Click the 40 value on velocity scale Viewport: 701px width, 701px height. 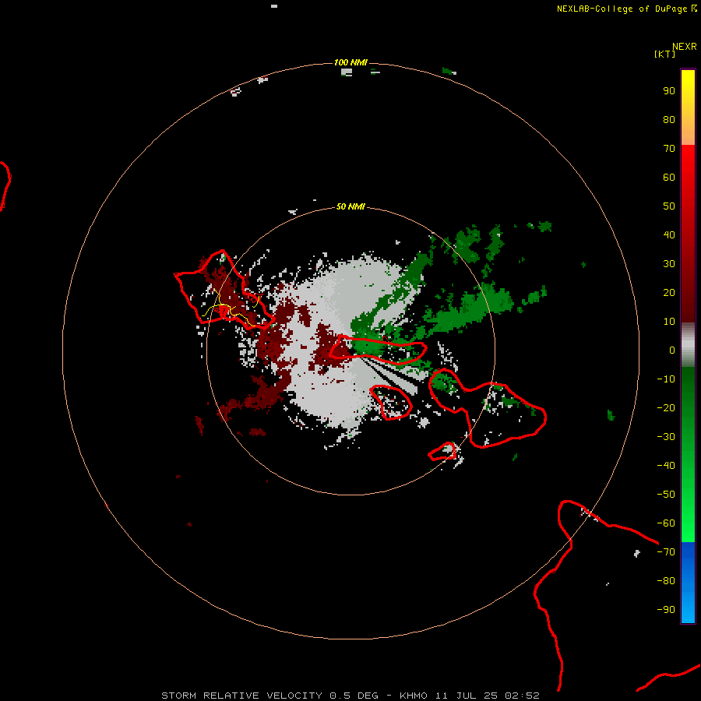[x=669, y=234]
